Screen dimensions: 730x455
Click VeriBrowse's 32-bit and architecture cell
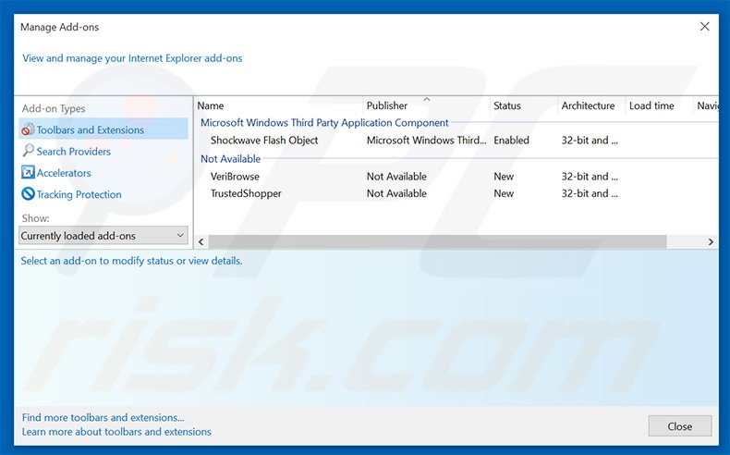click(590, 177)
